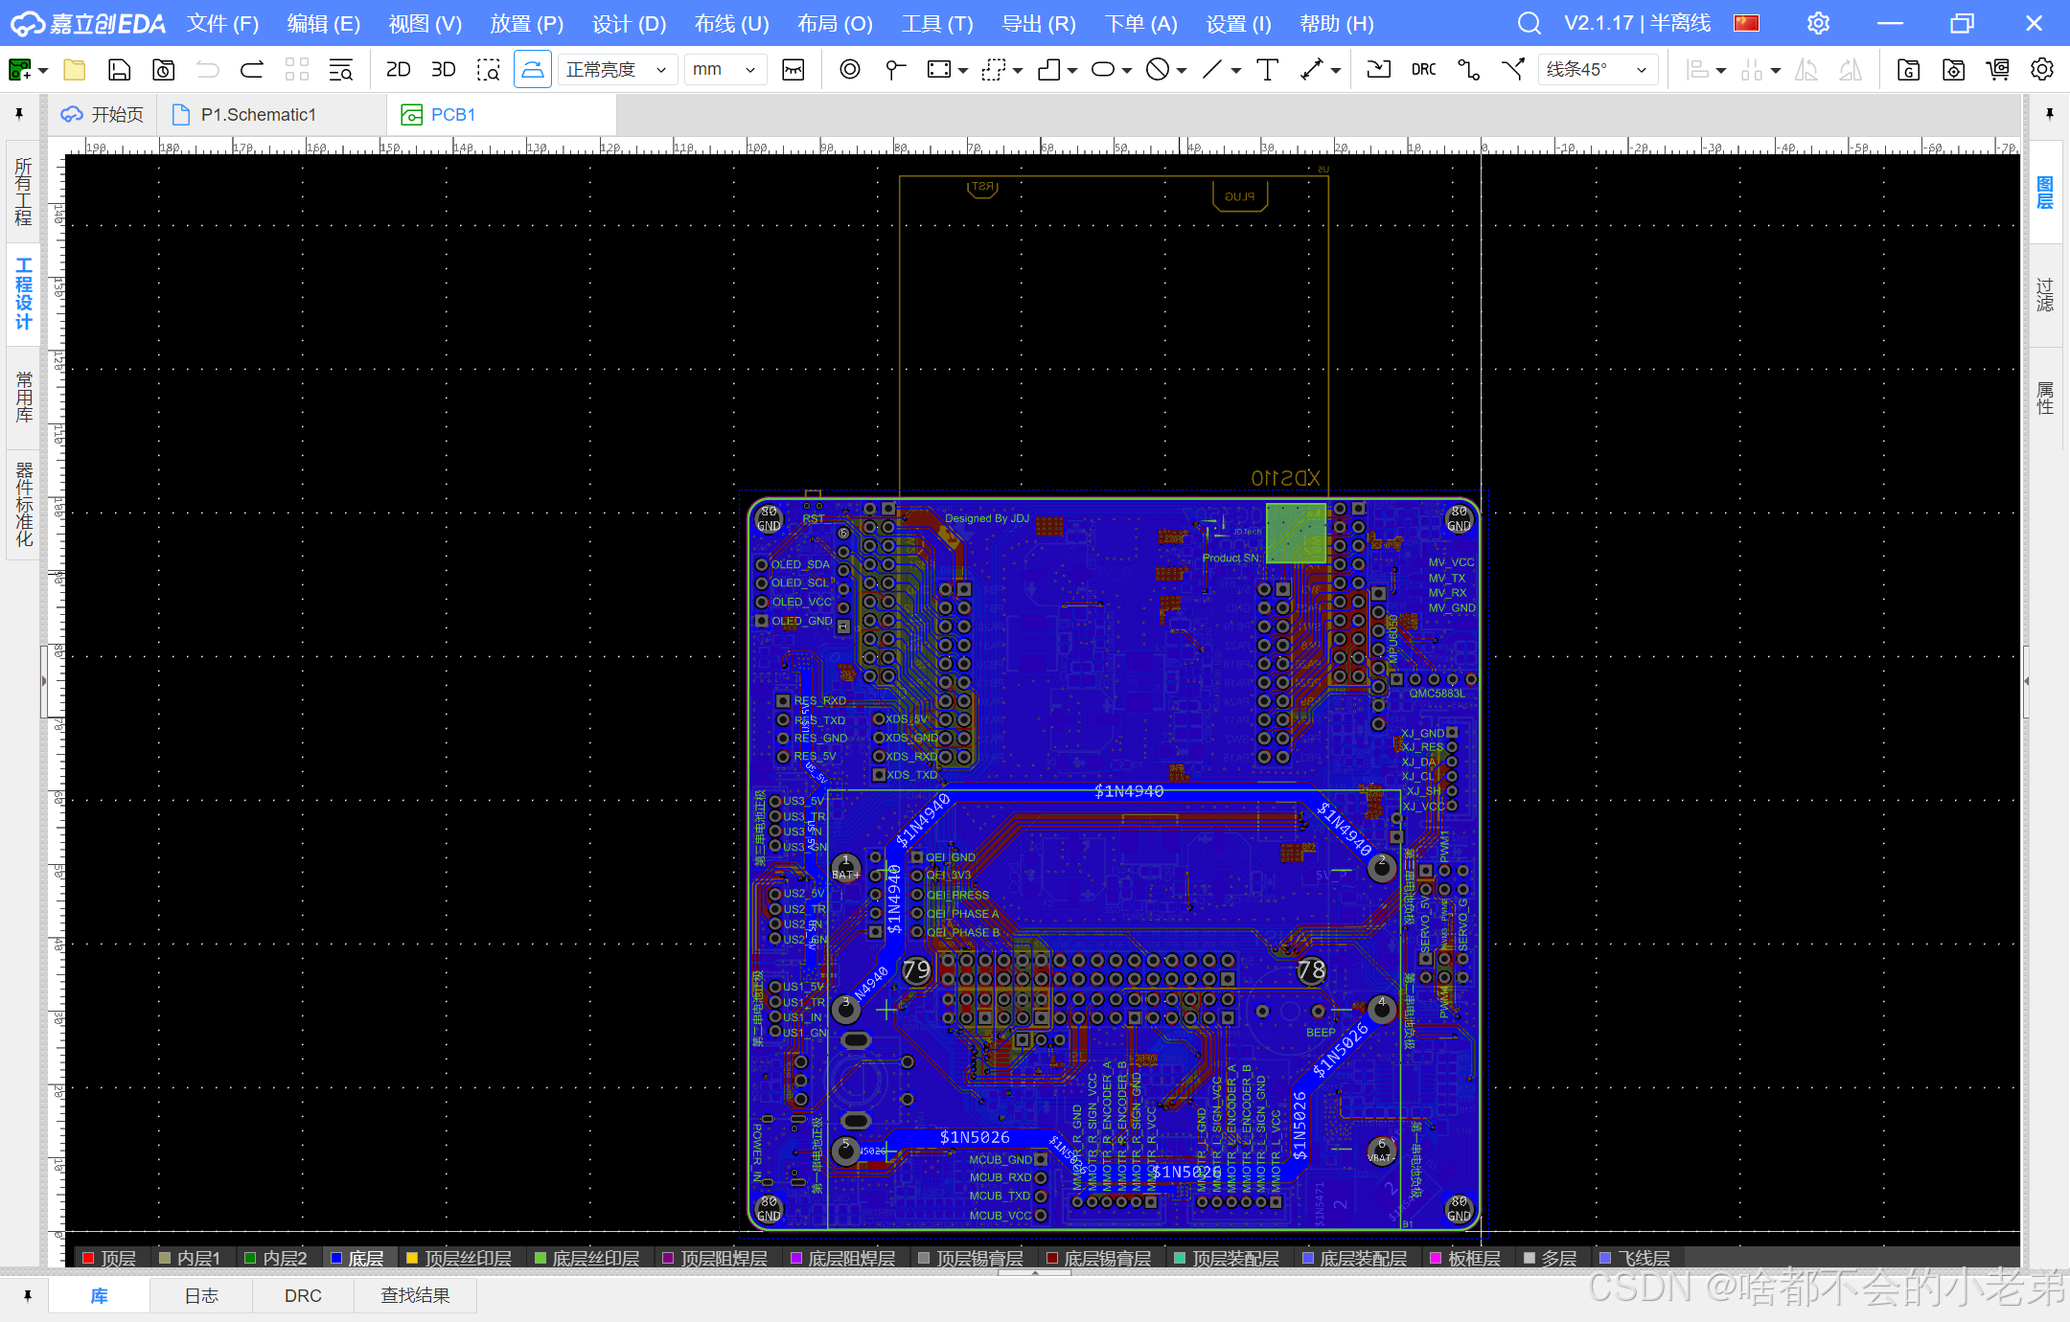Click the Gerber export file icon
Screen dimensions: 2070x1322
coord(1908,70)
